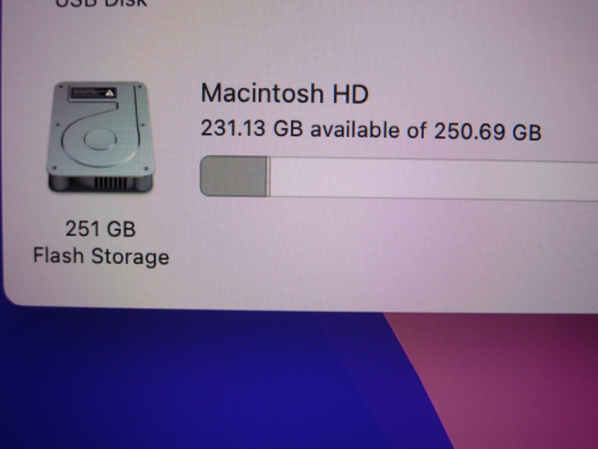Click the divider ending the used storage segment
This screenshot has width=598, height=449.
click(269, 177)
